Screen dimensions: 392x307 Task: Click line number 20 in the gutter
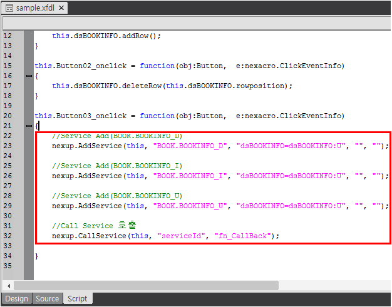pyautogui.click(x=8, y=116)
